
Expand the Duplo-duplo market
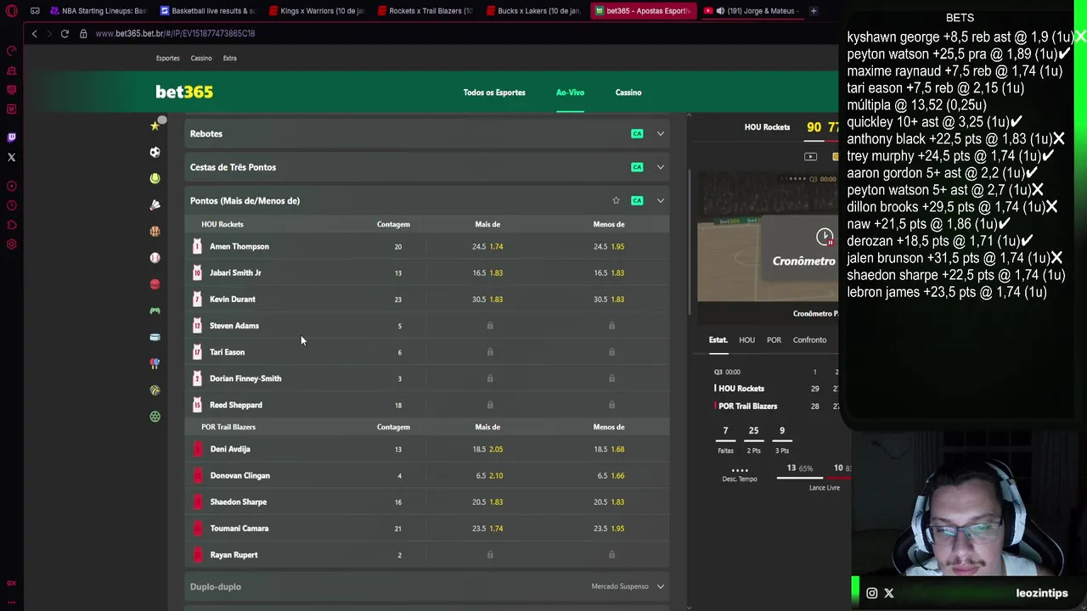click(x=661, y=586)
